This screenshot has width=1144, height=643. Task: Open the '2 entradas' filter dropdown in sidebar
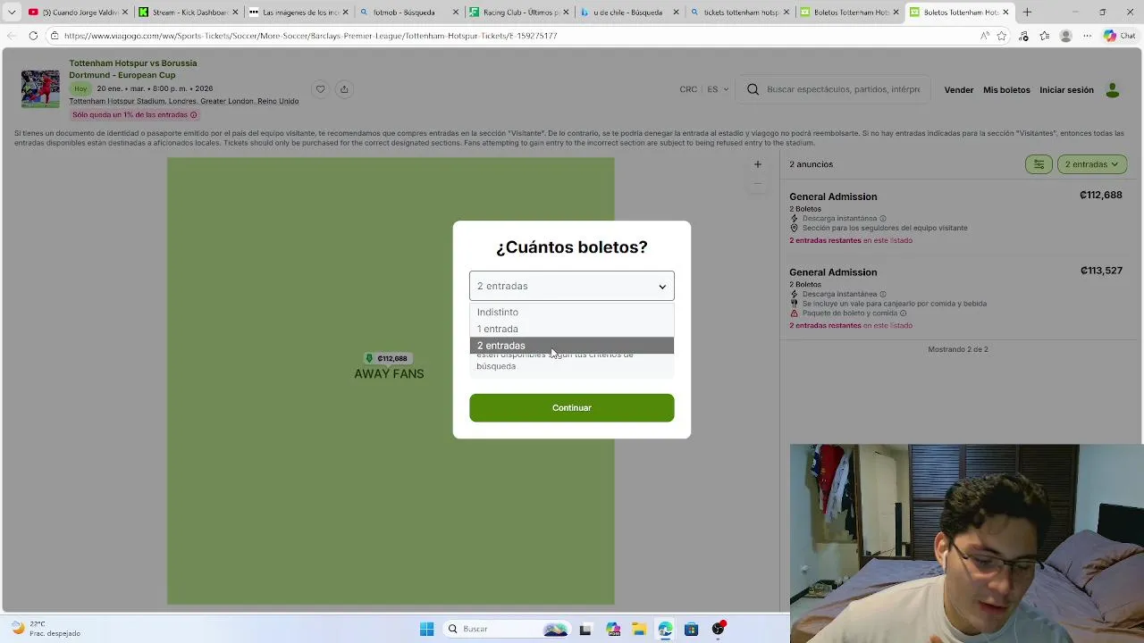pyautogui.click(x=1091, y=164)
